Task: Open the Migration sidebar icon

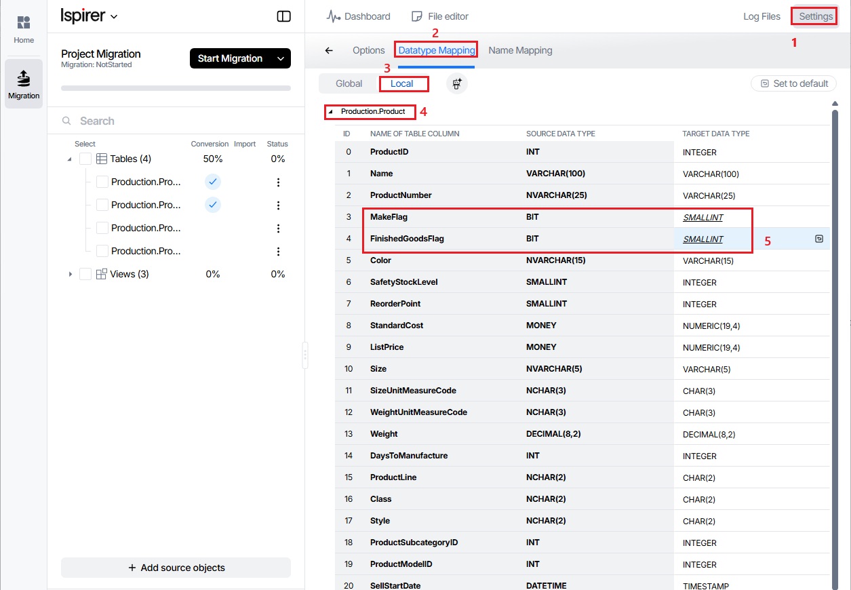Action: click(24, 79)
